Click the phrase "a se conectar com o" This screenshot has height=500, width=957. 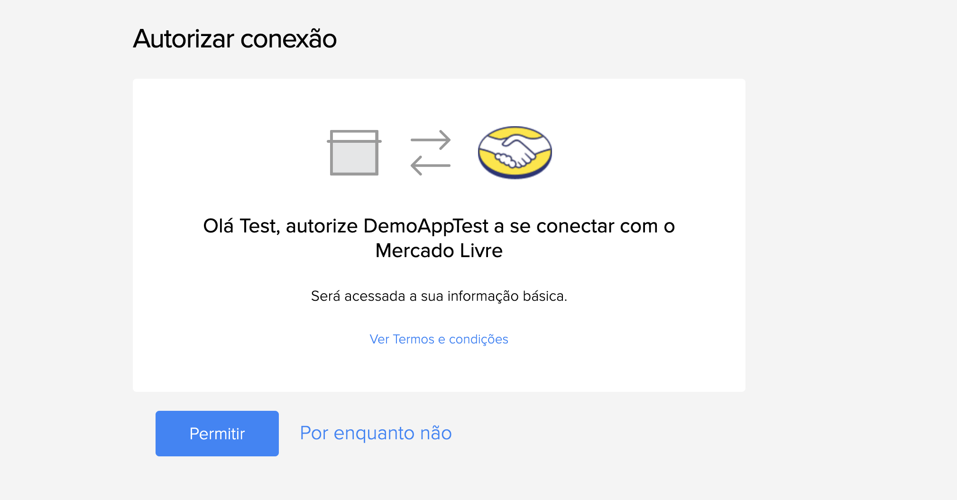[x=584, y=226]
